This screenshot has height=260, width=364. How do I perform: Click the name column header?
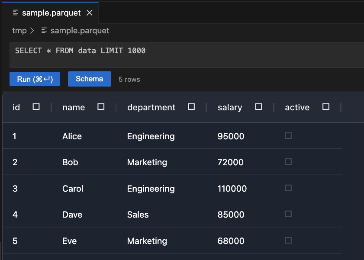(x=74, y=107)
